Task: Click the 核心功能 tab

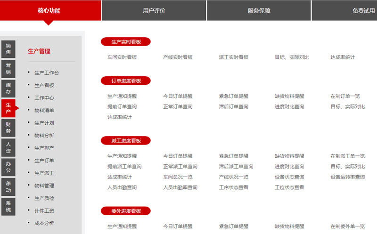Action: 49,10
